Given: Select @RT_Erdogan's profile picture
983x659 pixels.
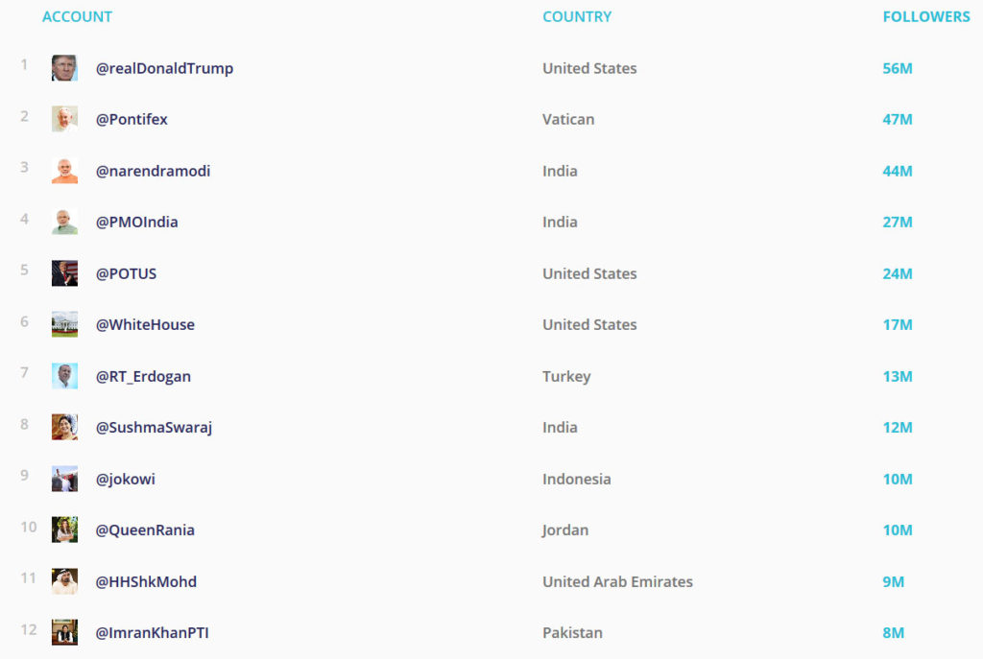Looking at the screenshot, I should click(x=63, y=376).
